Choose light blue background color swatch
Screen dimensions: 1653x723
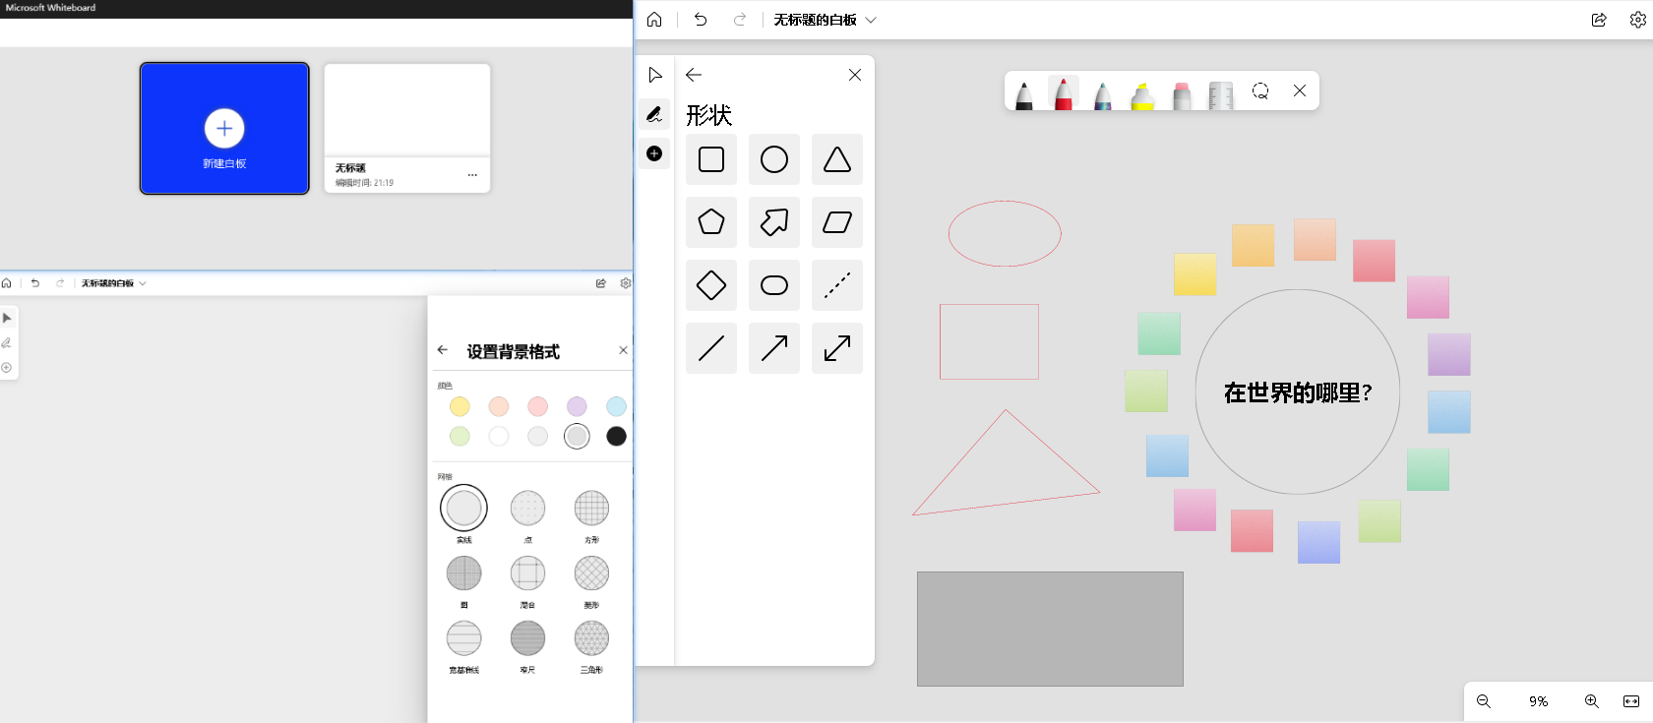616,406
